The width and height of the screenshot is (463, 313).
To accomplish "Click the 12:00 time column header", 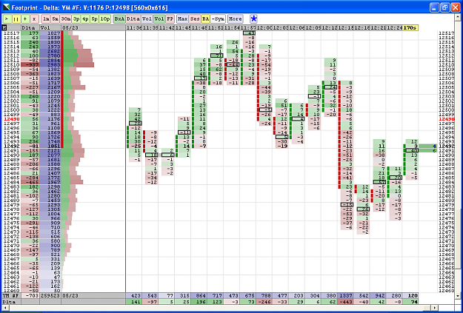I will pyautogui.click(x=264, y=27).
